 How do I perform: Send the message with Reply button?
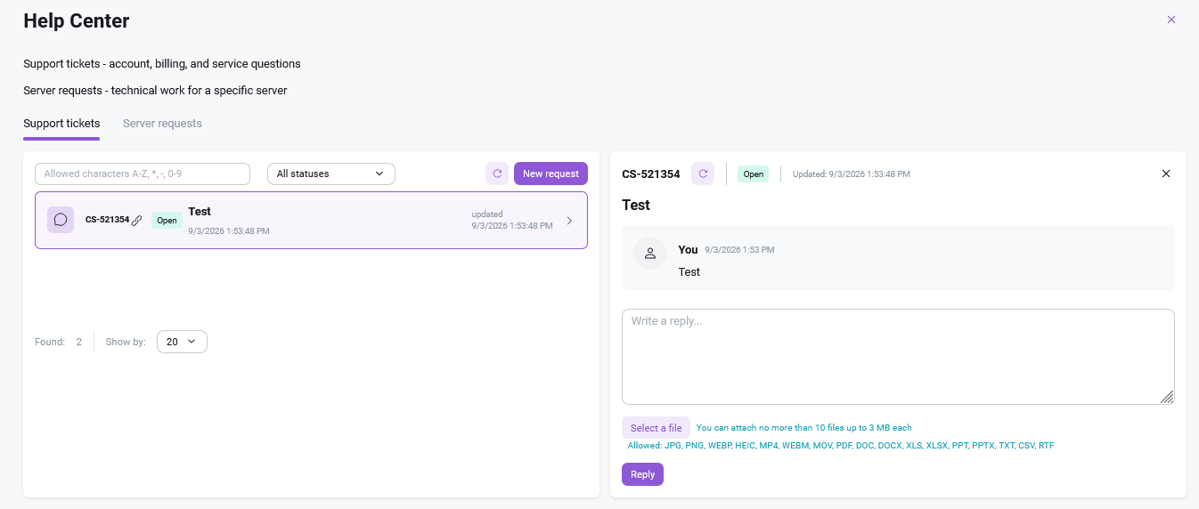coord(642,474)
